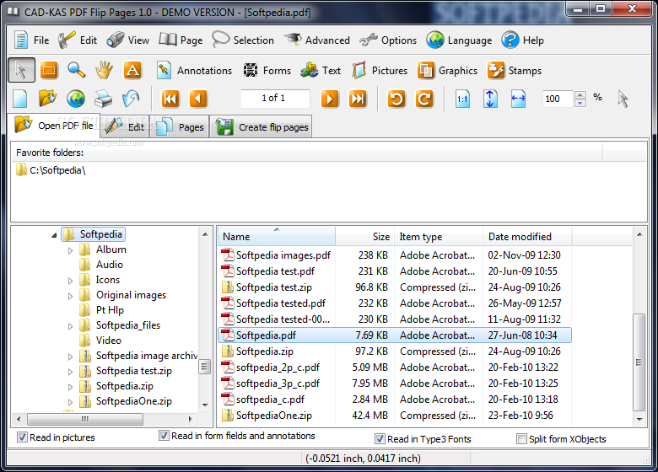Select the arrow pointer tool
The width and height of the screenshot is (658, 472).
click(x=21, y=70)
